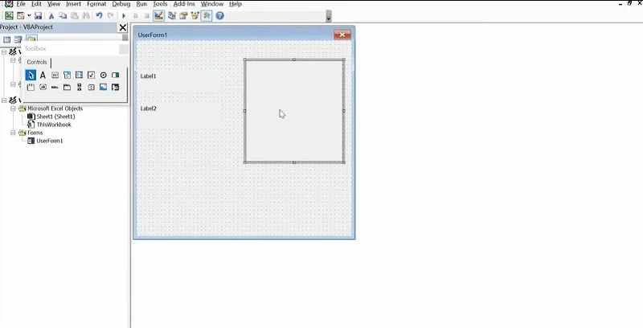
Task: Click the Redo toolbar icon
Action: coord(110,15)
